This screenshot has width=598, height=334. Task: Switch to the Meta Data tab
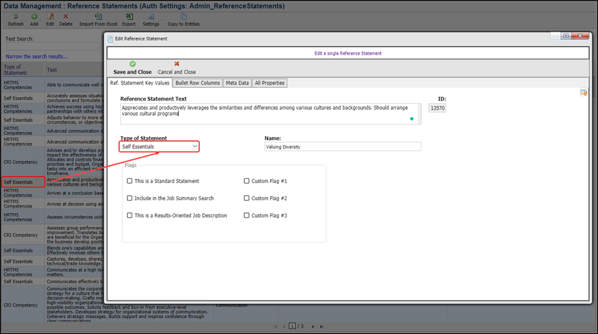pos(237,83)
